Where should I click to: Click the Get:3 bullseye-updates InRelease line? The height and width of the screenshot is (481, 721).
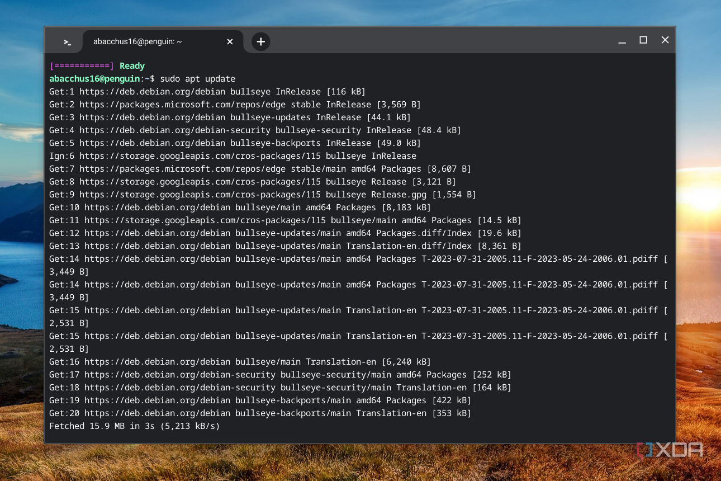(x=230, y=117)
